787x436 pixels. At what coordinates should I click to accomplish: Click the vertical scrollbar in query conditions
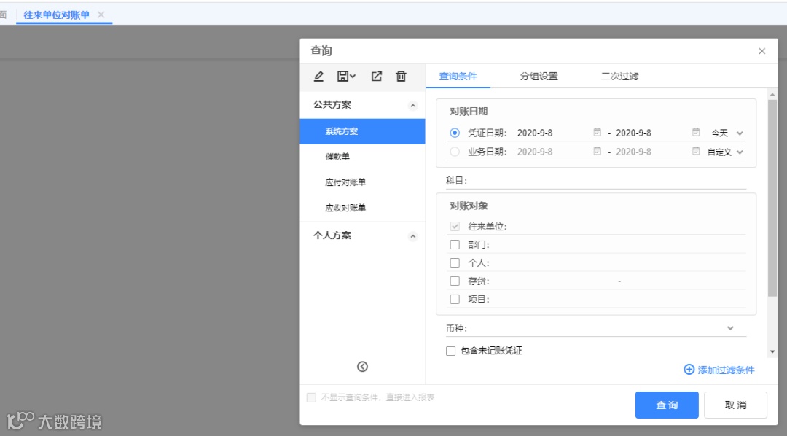click(772, 198)
